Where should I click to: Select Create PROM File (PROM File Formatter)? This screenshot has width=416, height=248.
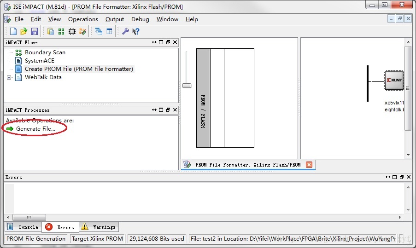tap(79, 69)
